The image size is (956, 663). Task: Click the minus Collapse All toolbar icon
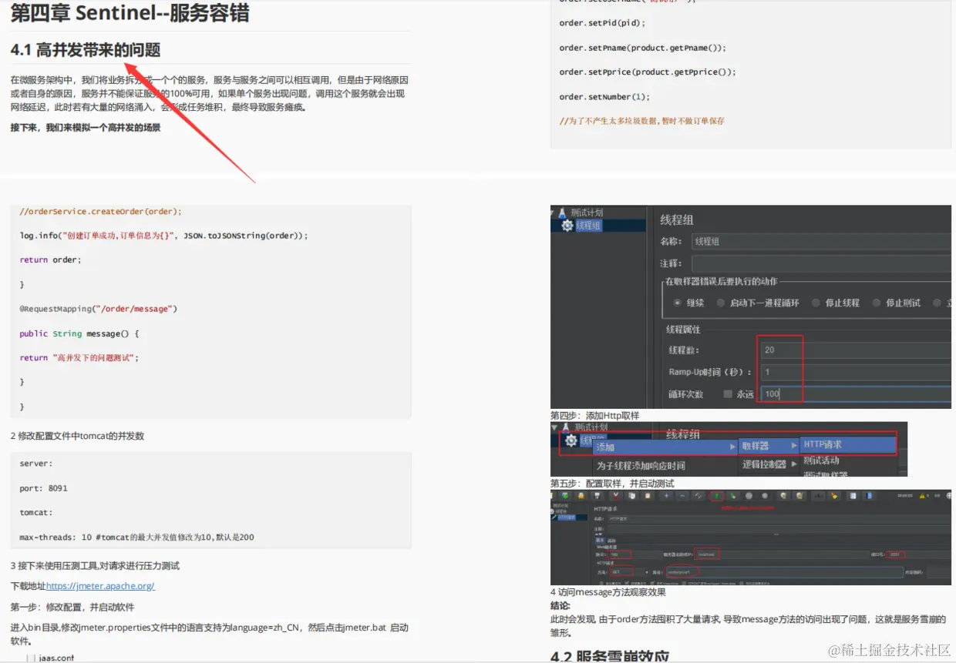pyautogui.click(x=682, y=495)
